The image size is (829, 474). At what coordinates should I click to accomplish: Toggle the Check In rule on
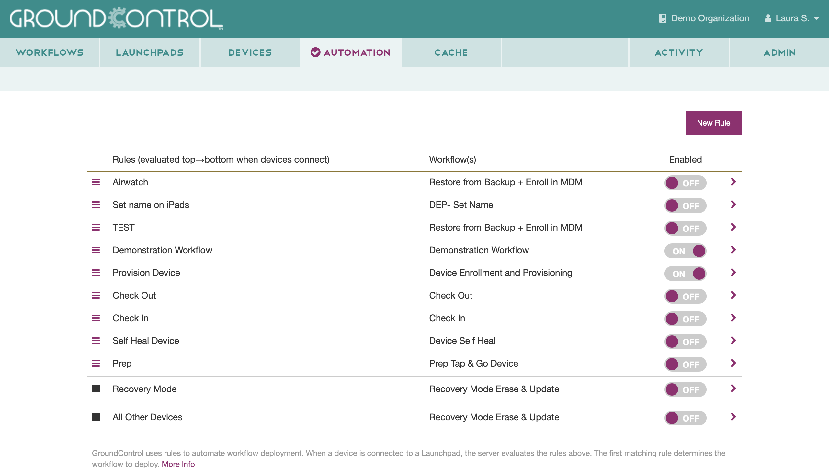(x=685, y=319)
